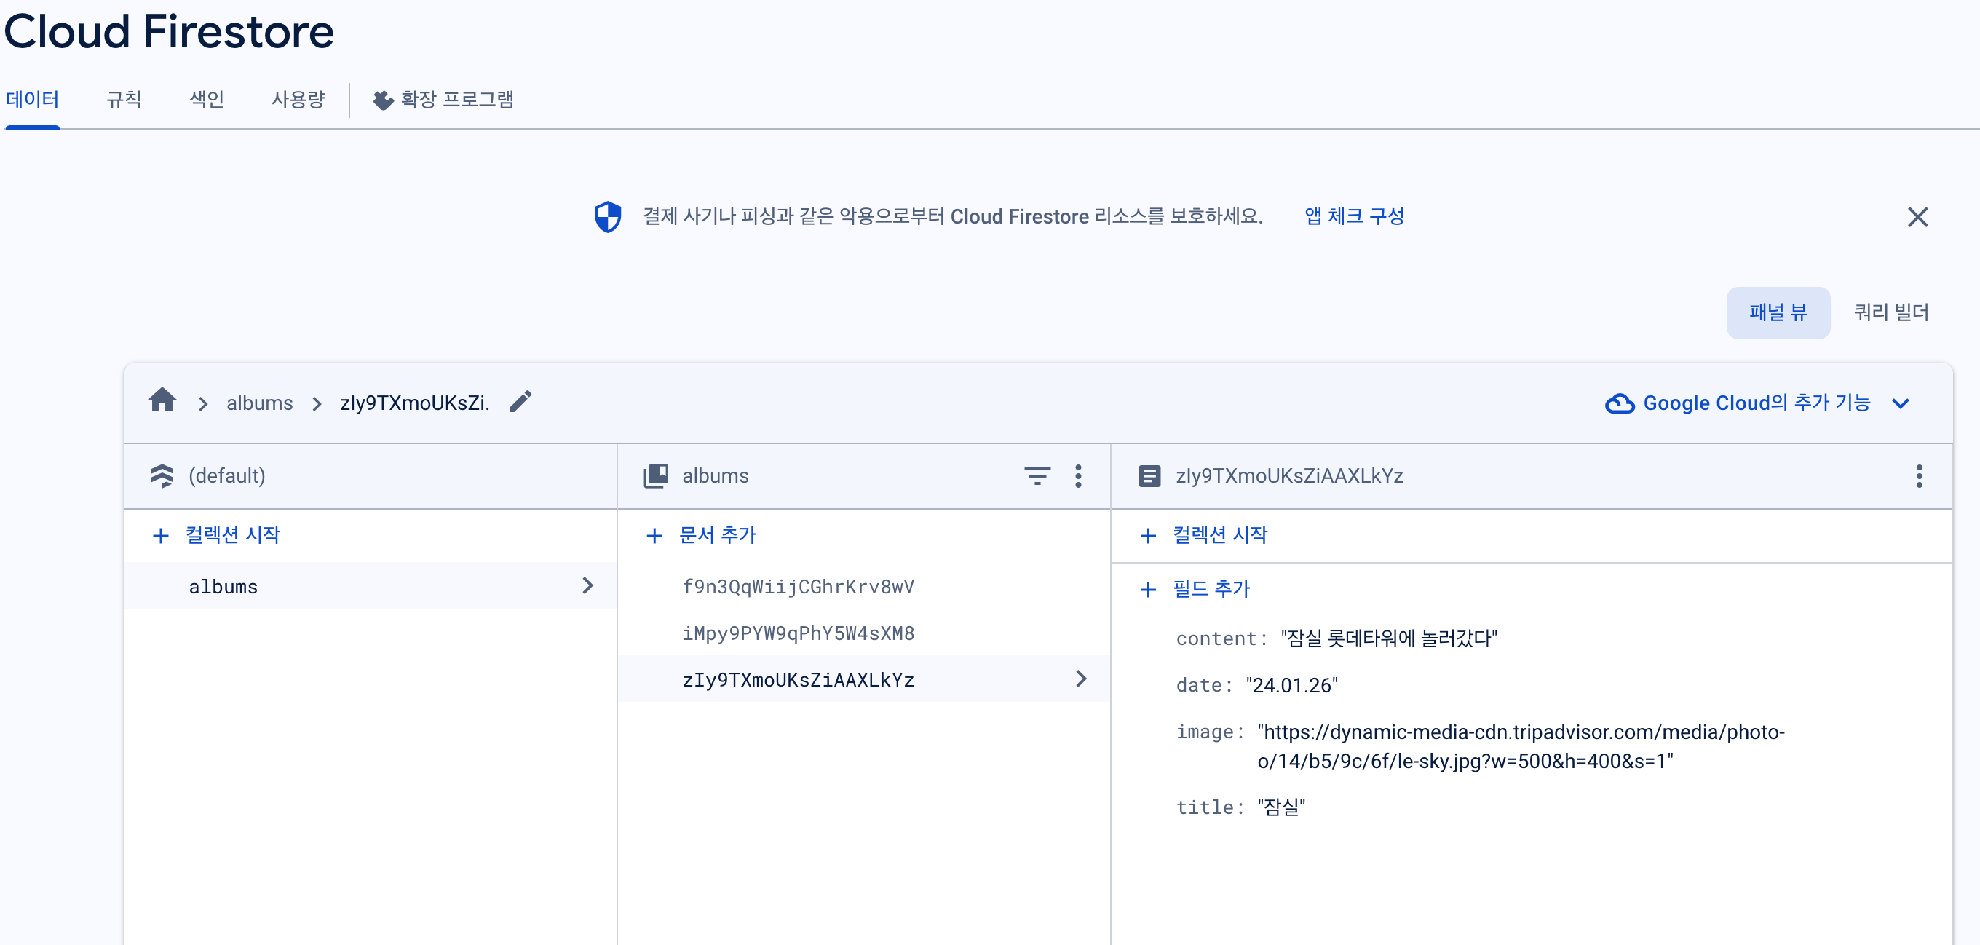Click the (default) database icon

point(162,476)
